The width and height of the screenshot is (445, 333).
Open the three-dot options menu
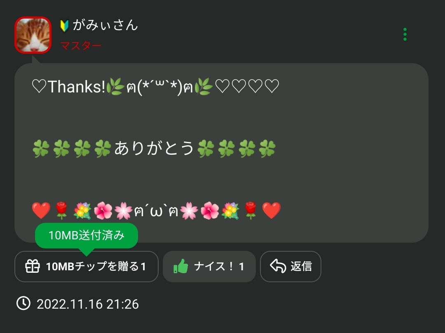point(405,34)
